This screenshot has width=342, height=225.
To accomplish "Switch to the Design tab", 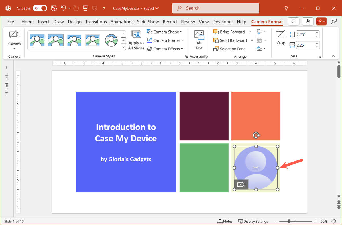I will 75,22.
